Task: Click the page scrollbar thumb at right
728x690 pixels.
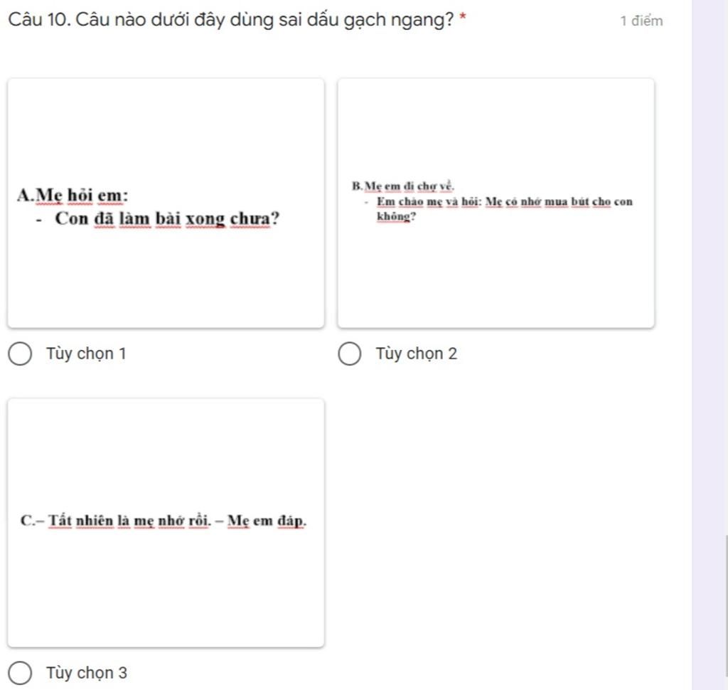Action: click(727, 605)
